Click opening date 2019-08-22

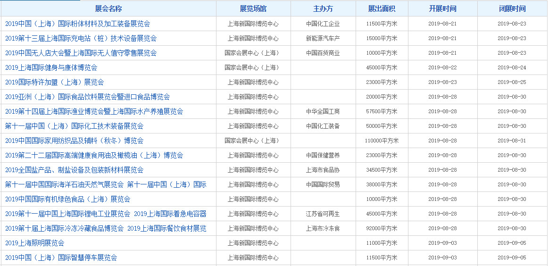click(442, 67)
